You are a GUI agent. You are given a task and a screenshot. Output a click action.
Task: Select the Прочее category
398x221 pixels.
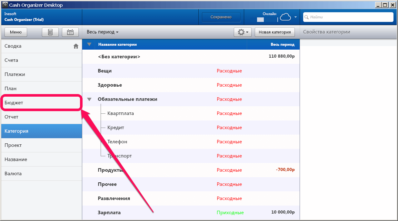tap(191, 184)
